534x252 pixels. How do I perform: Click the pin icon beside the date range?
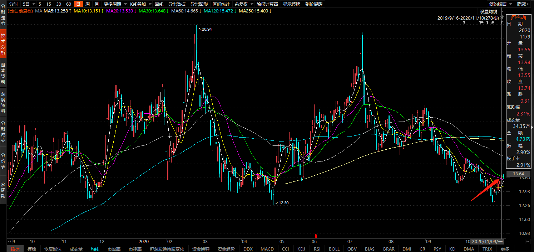tap(503, 17)
